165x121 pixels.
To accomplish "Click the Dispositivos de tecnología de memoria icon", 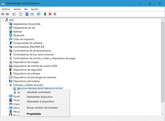I will pos(10,77).
